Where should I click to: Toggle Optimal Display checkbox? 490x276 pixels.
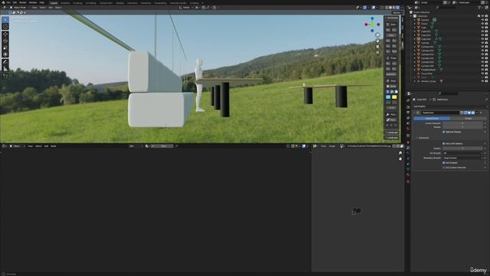point(443,132)
